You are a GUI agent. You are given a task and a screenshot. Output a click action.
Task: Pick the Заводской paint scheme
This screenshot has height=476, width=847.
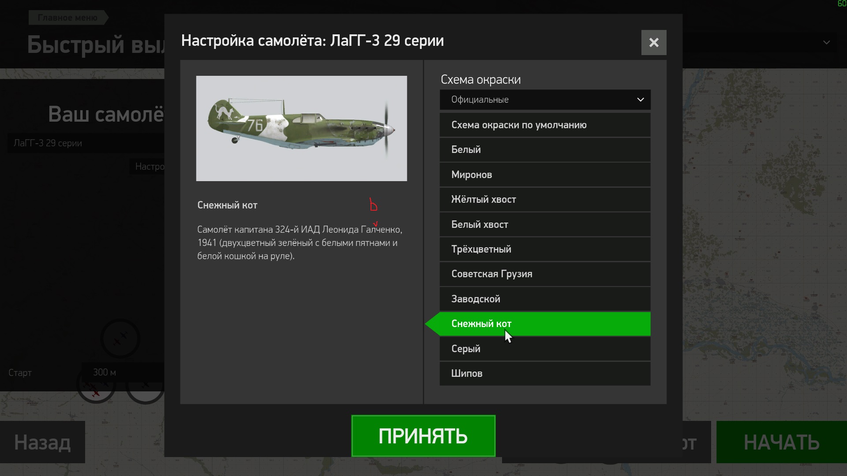[545, 299]
